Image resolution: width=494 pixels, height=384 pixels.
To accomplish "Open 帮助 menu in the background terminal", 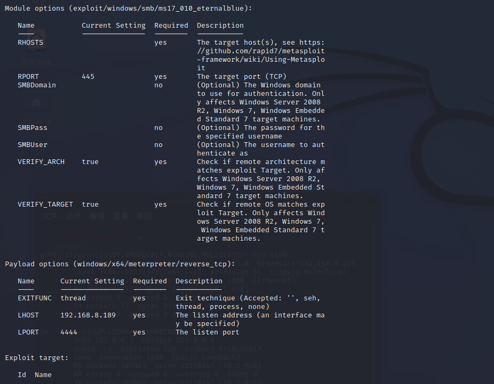I will click(144, 216).
